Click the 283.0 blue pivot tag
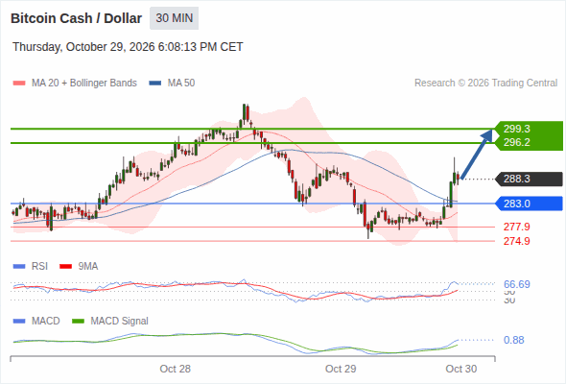This screenshot has height=384, width=566. pyautogui.click(x=528, y=204)
